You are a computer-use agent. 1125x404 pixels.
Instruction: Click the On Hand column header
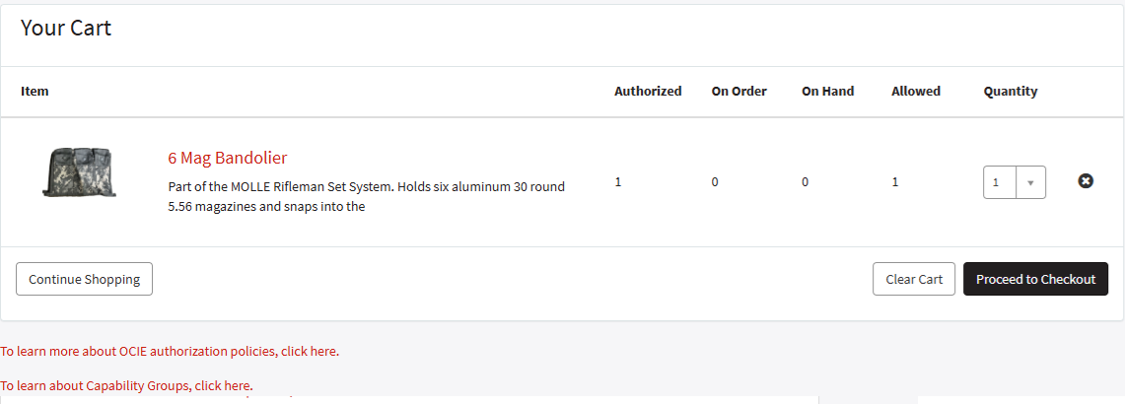click(x=827, y=92)
